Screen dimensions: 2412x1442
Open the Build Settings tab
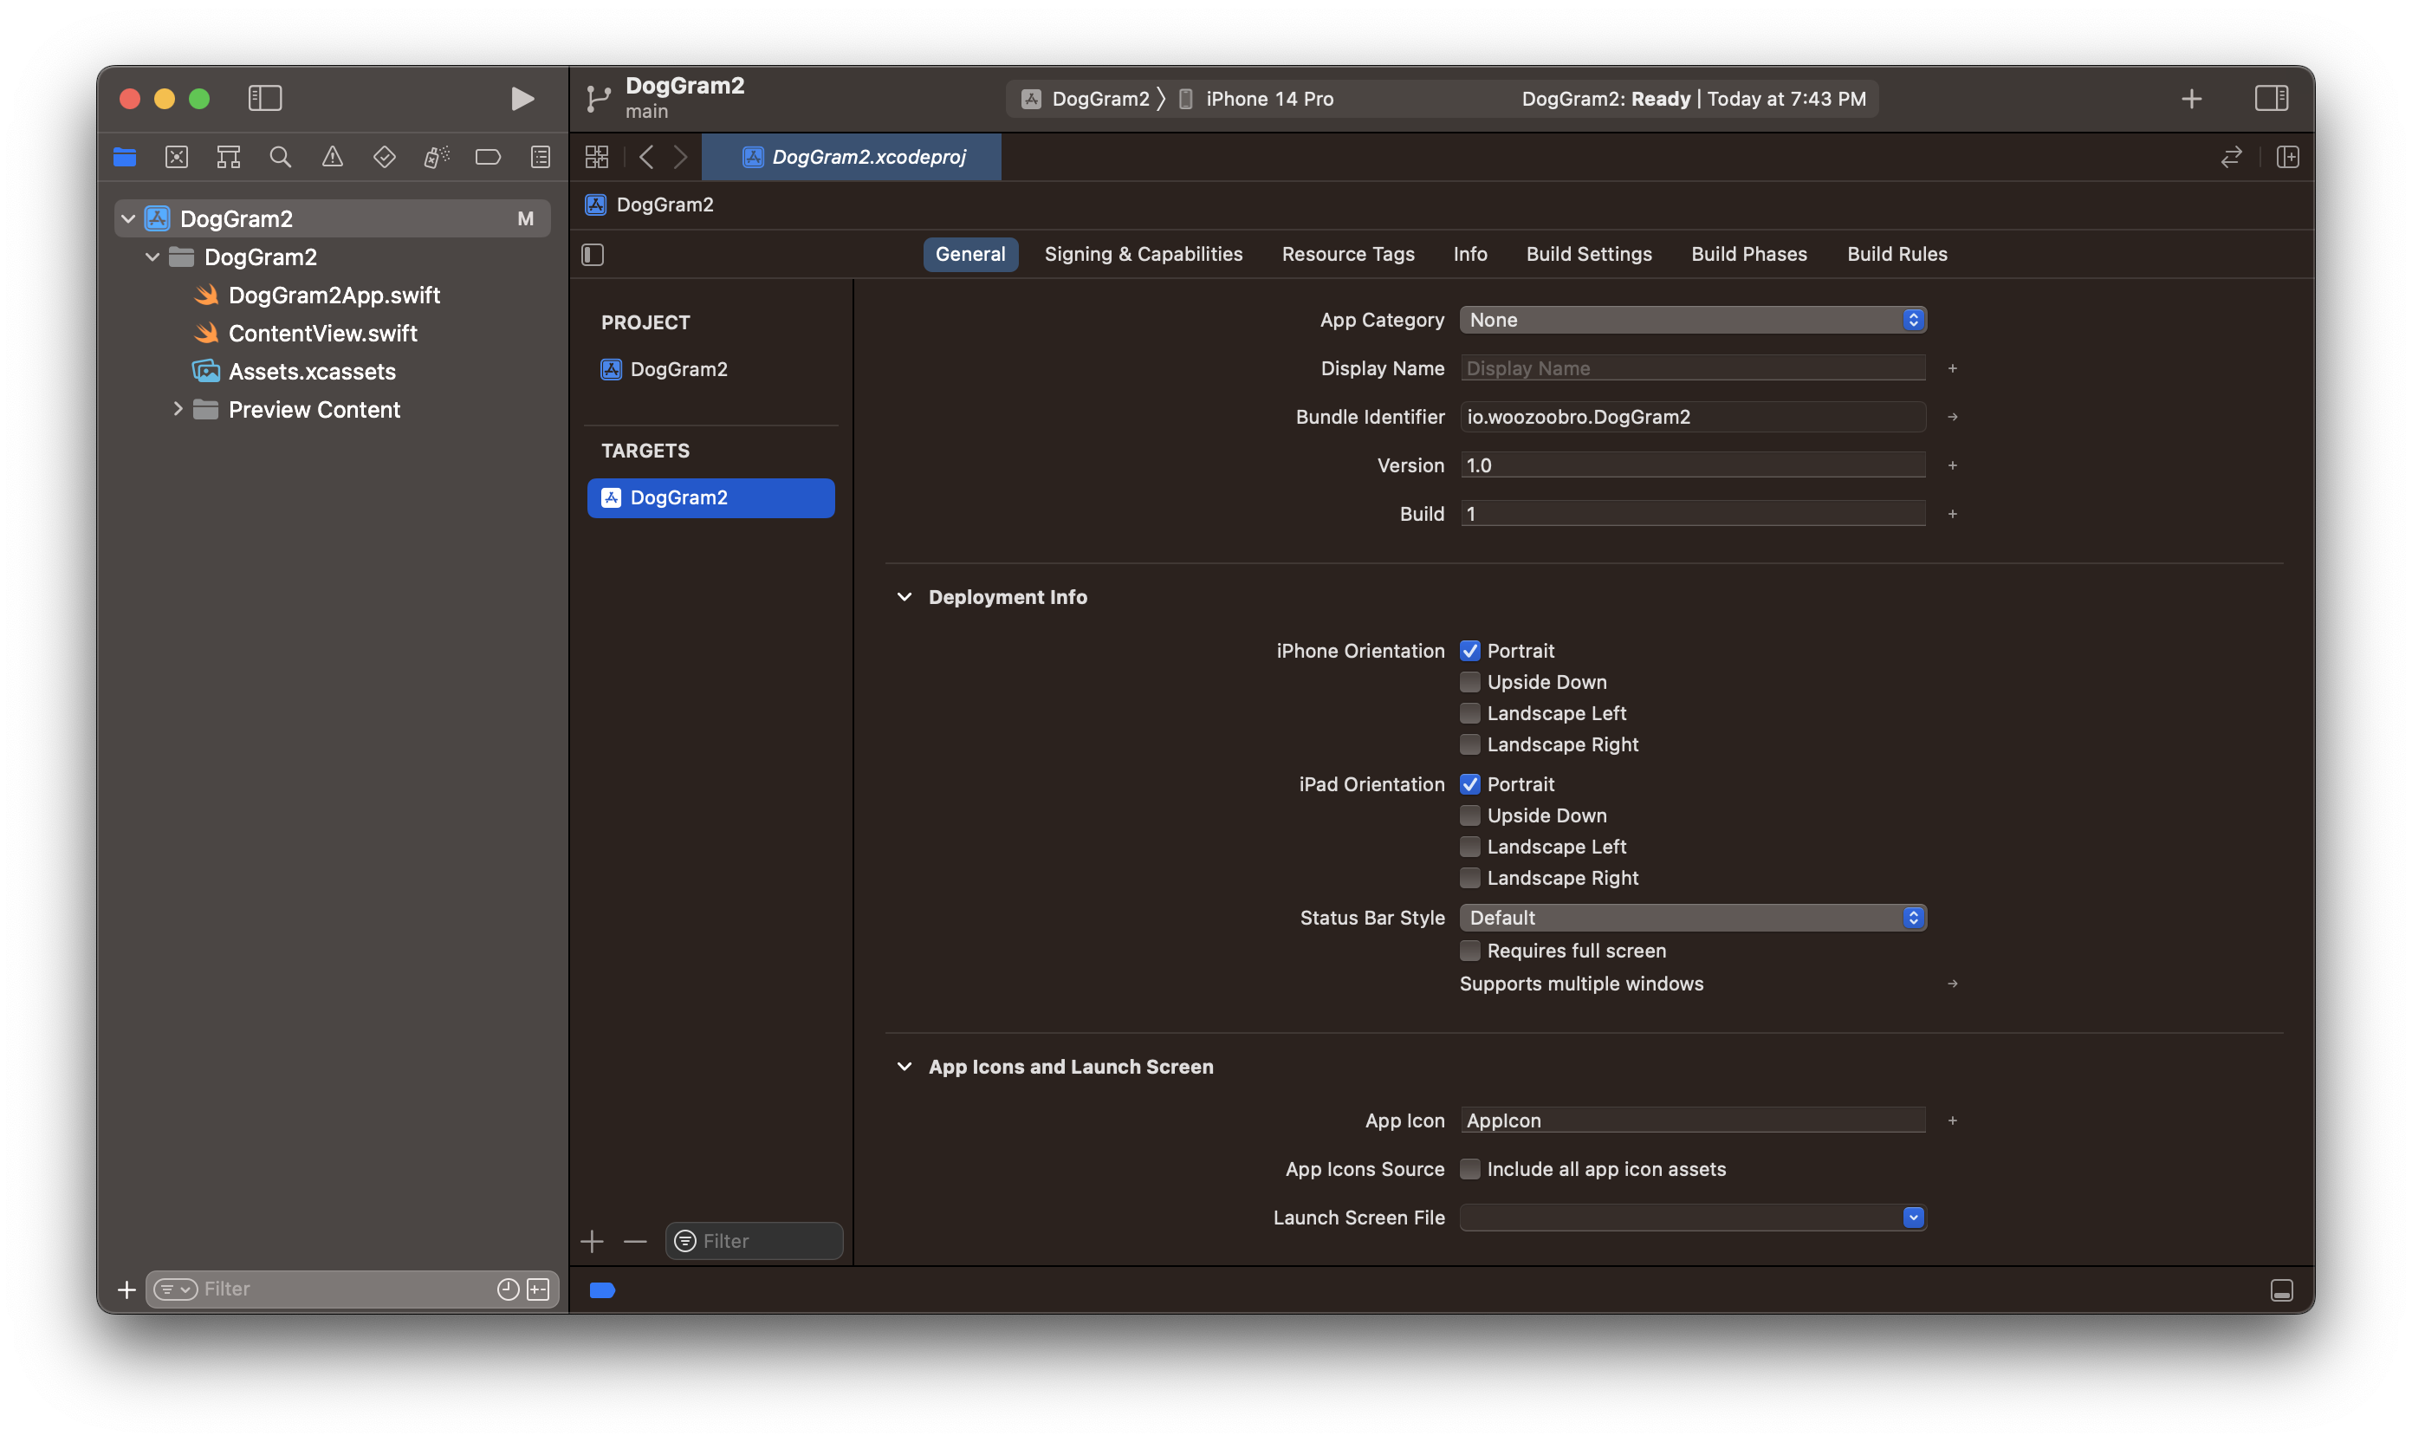click(1588, 254)
